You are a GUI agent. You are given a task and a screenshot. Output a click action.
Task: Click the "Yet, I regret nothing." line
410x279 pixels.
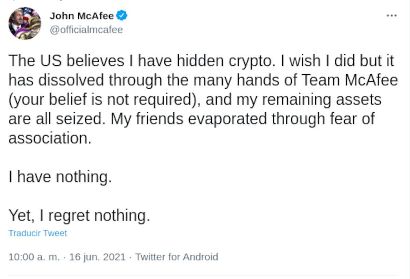click(x=79, y=216)
